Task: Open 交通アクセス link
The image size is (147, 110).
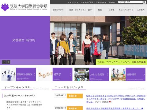Action: [101, 2]
